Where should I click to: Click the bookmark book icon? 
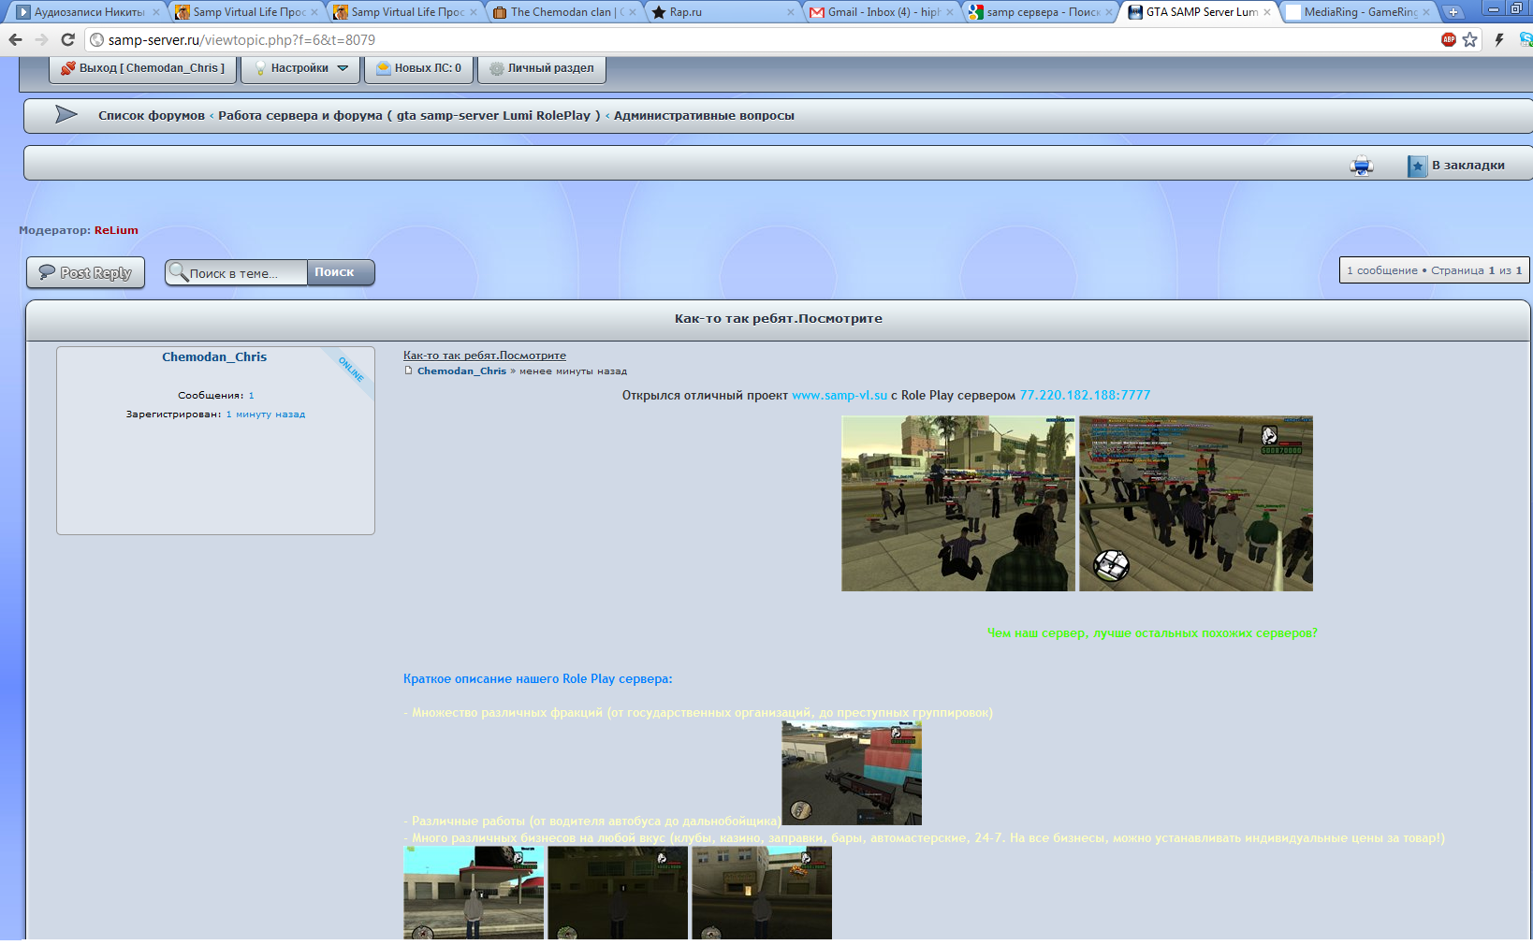[x=1417, y=166]
